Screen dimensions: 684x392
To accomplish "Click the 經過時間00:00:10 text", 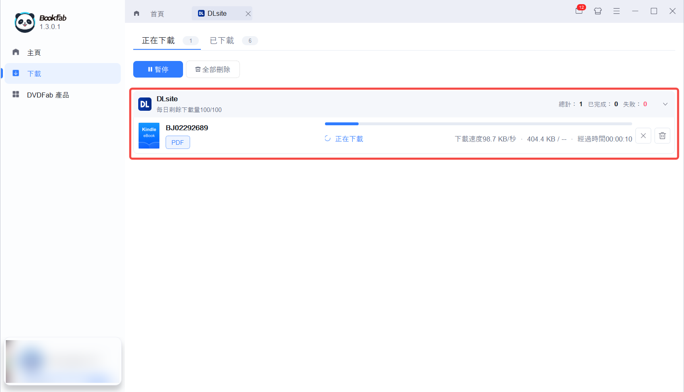I will point(605,139).
